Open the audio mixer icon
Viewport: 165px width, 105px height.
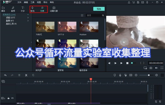pyautogui.click(x=125, y=75)
